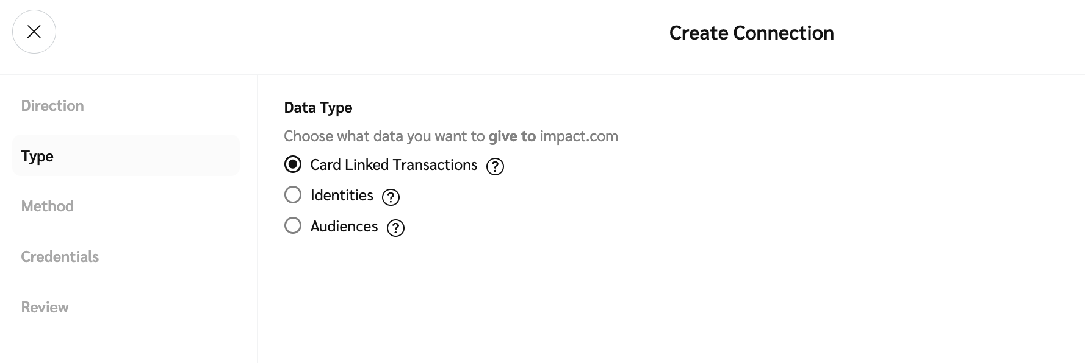Go to the Direction step

tap(52, 106)
